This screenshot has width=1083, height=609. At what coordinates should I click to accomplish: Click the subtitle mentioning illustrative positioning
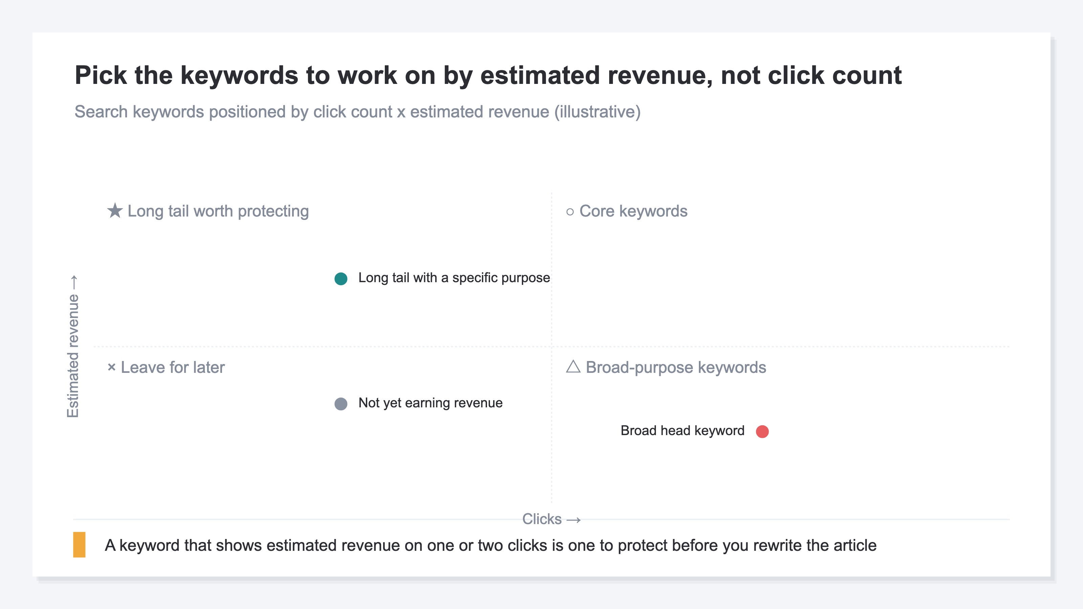357,112
